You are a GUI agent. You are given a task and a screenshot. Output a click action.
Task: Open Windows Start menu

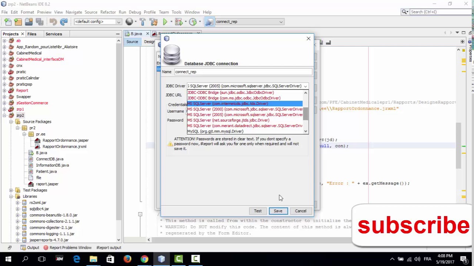point(8,259)
